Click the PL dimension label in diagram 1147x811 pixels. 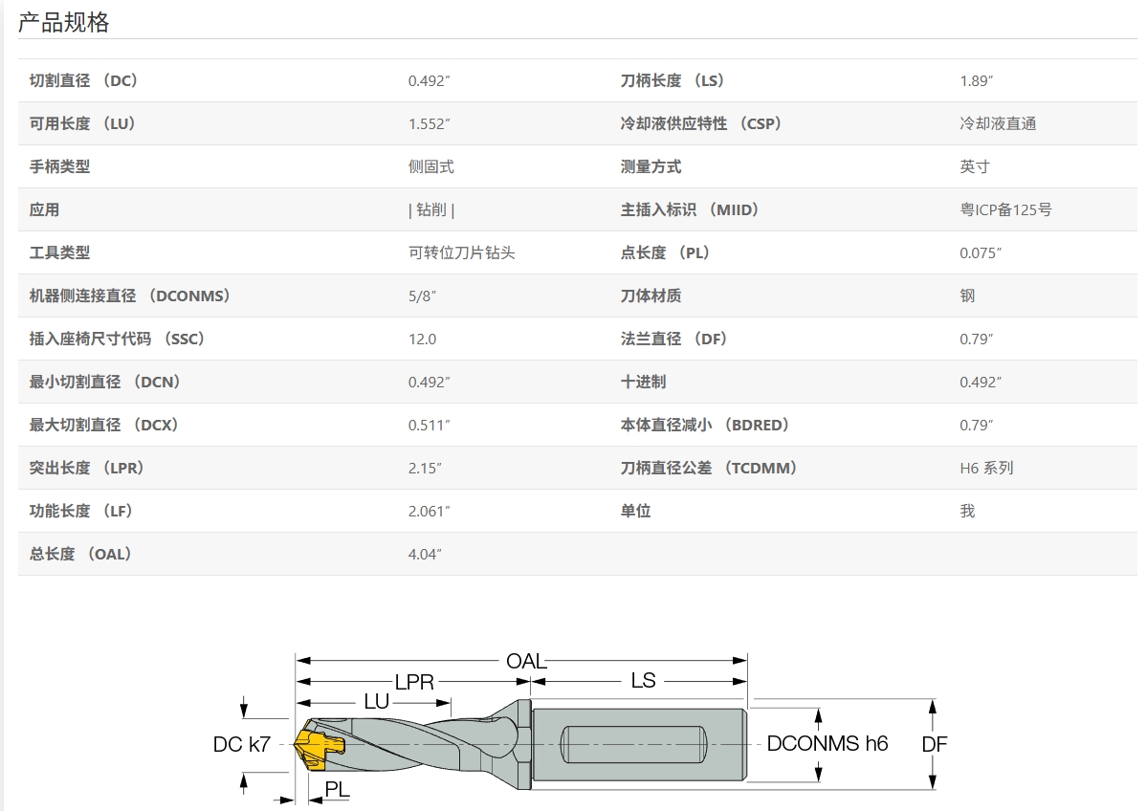337,789
